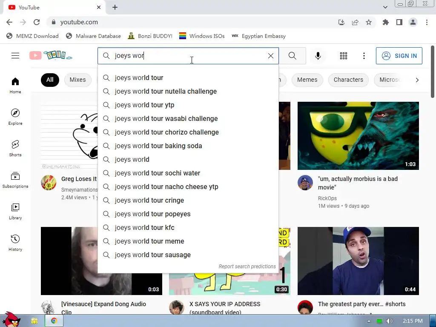The width and height of the screenshot is (436, 327).
Task: Choose suggestion "joeys world tour sausage"
Action: click(x=188, y=255)
